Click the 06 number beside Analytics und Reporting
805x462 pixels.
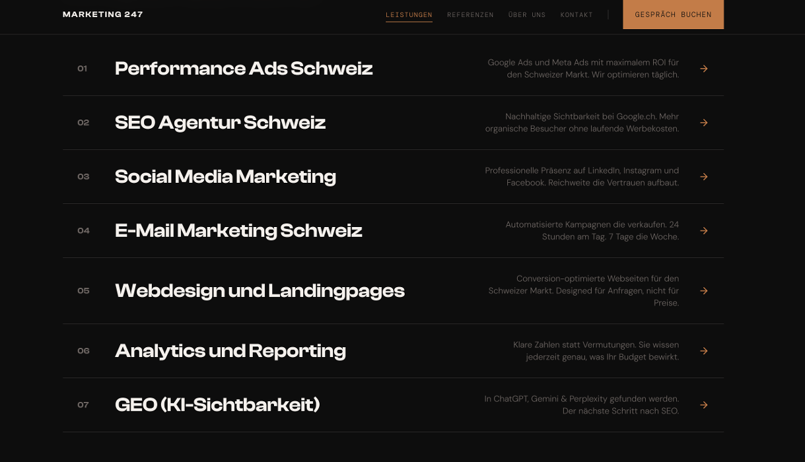click(83, 350)
